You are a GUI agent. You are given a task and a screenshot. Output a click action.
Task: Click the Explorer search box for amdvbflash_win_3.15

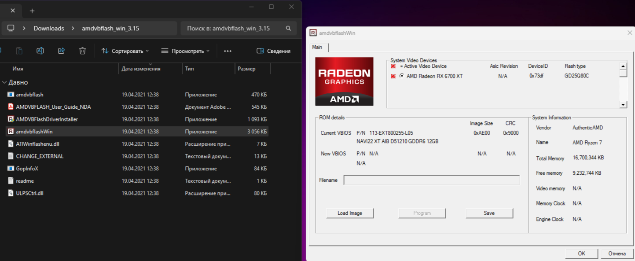[239, 28]
